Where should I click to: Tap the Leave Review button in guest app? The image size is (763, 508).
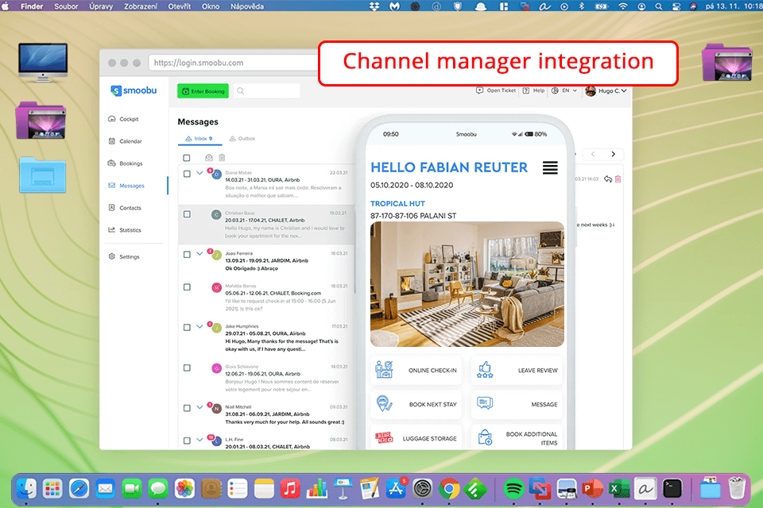pos(517,371)
